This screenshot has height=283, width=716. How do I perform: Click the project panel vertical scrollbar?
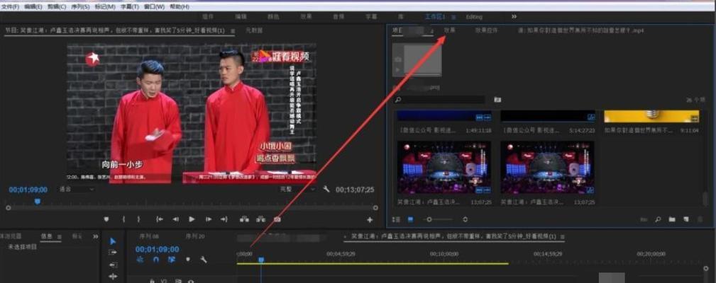[705, 198]
